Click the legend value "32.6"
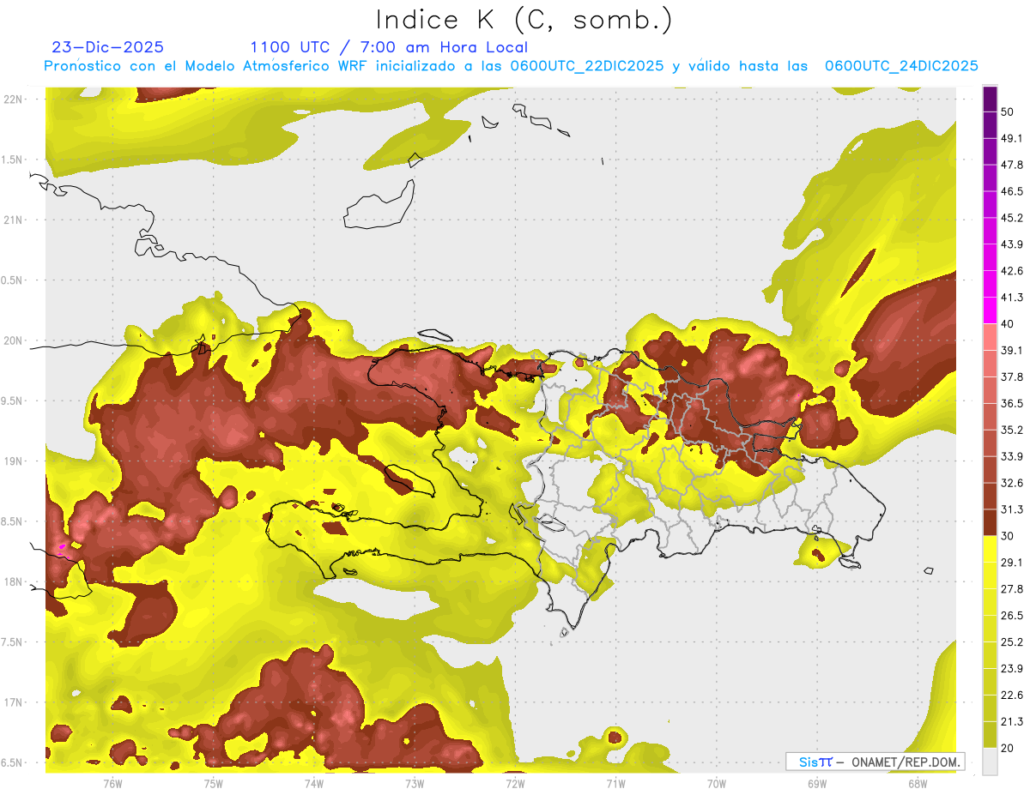Screen dimensions: 1030x795 (x=1012, y=483)
